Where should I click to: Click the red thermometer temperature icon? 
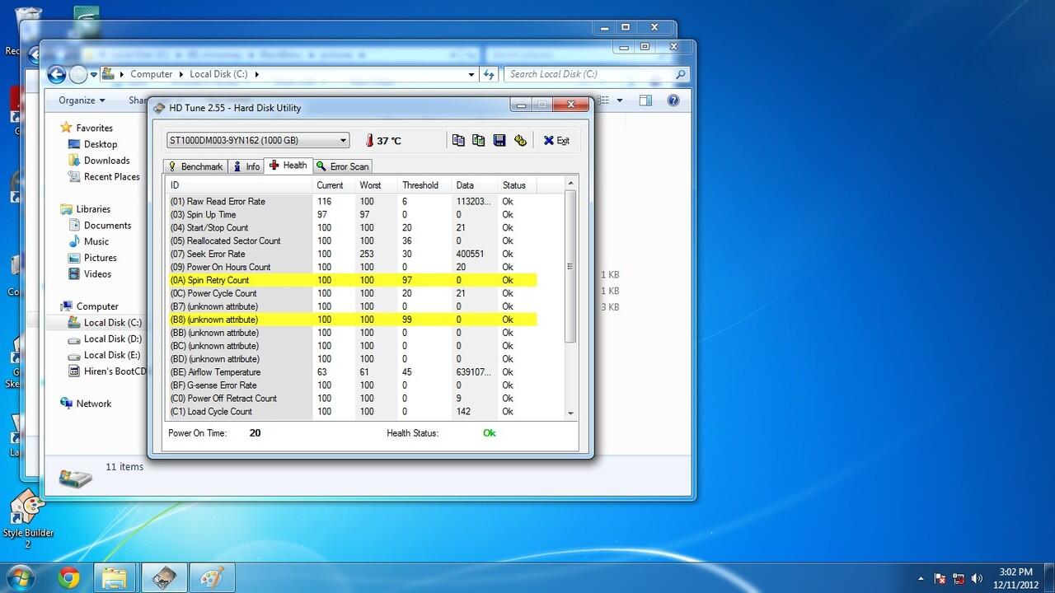[369, 141]
